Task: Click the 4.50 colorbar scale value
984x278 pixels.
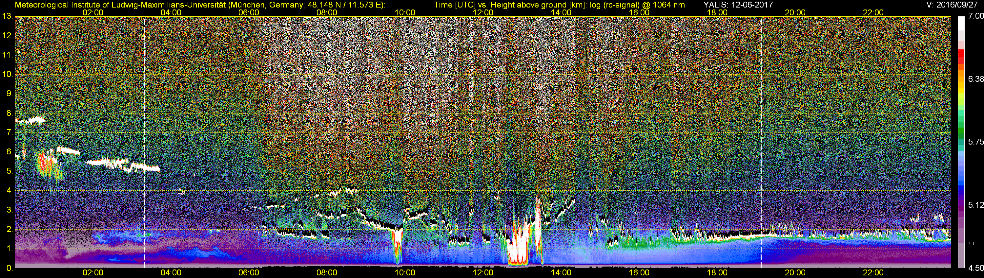Action: tap(976, 269)
